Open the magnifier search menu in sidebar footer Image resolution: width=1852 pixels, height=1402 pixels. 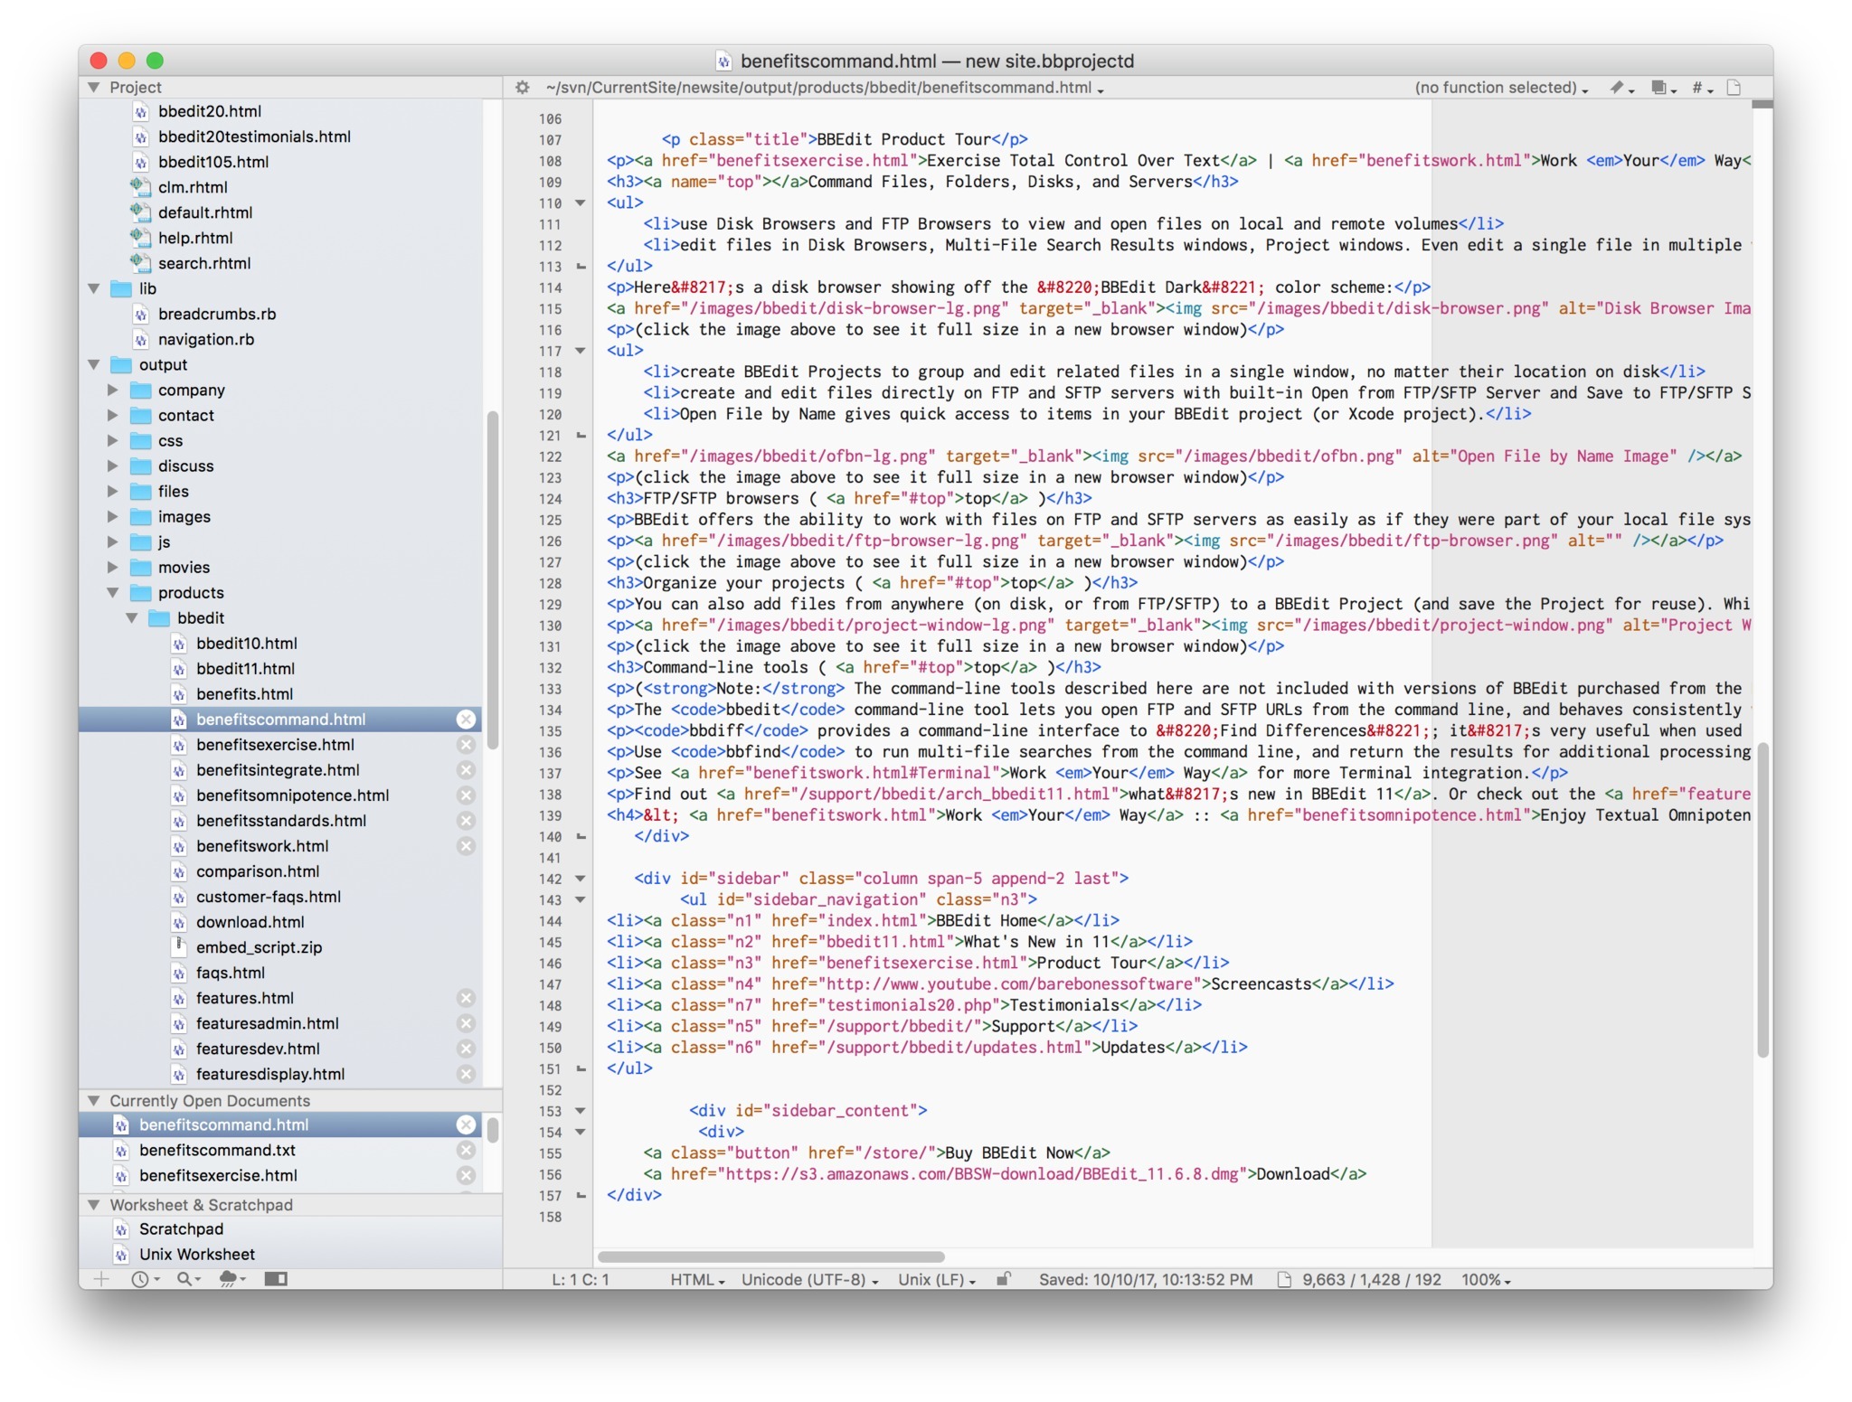click(187, 1278)
